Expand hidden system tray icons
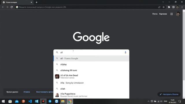The width and height of the screenshot is (185, 104). tap(148, 101)
